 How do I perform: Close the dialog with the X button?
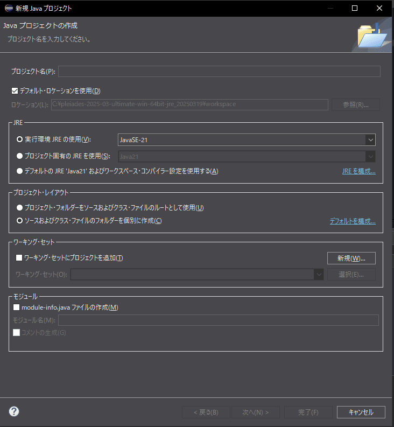[x=379, y=8]
